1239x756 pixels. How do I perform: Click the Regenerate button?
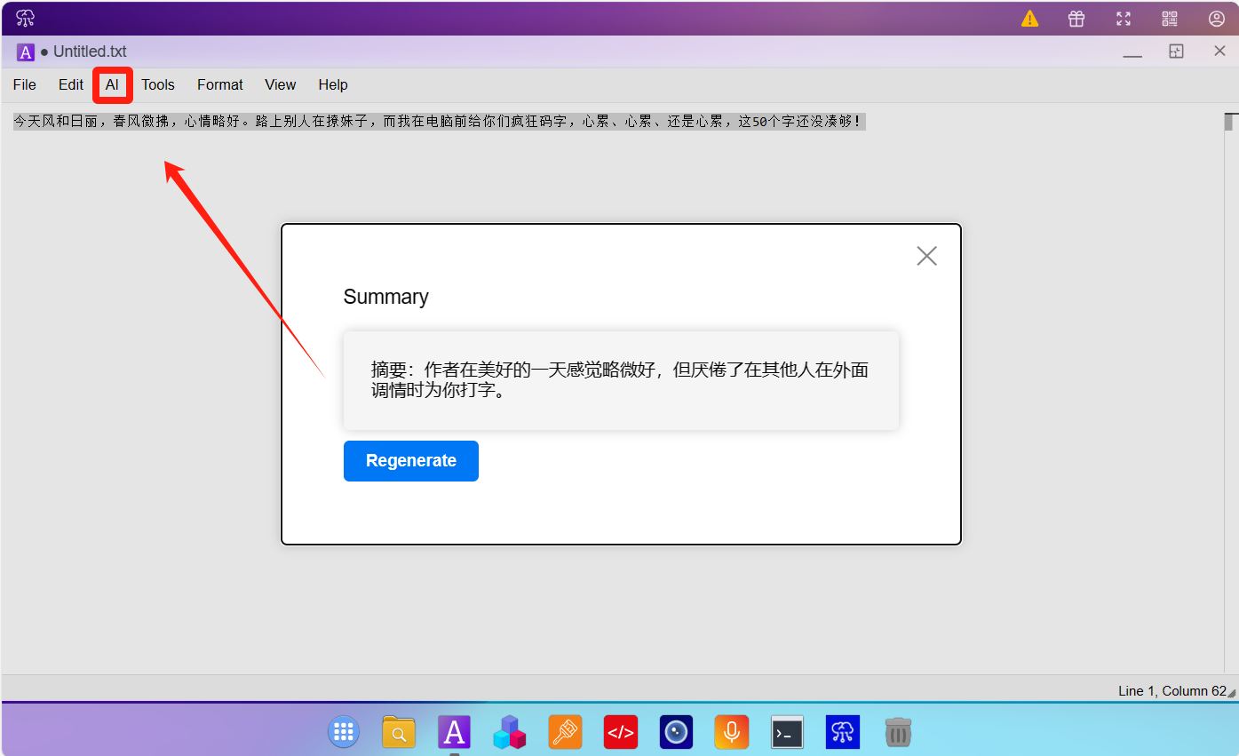pos(411,461)
